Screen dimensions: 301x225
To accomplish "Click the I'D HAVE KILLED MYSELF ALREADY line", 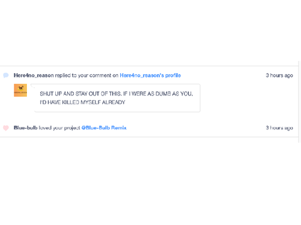I will (x=82, y=102).
